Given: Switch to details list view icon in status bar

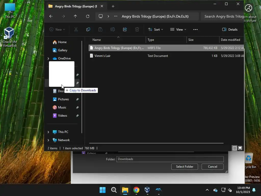Looking at the screenshot, I should (x=234, y=148).
